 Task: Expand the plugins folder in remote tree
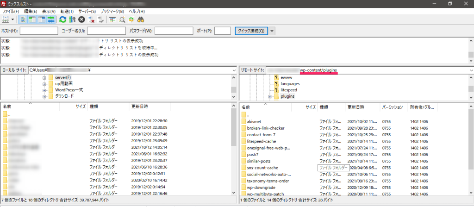pyautogui.click(x=270, y=96)
